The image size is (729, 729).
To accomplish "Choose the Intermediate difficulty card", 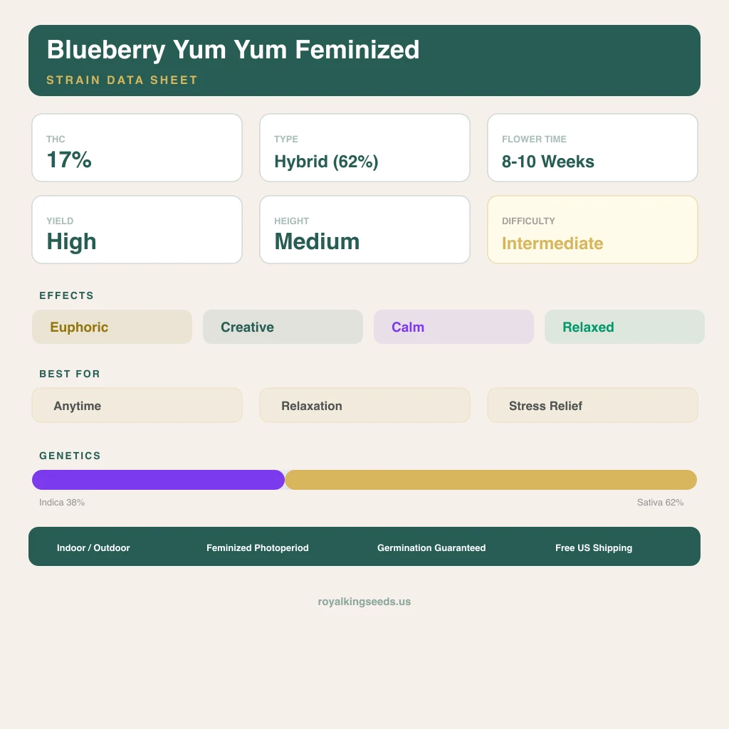I will (x=592, y=230).
